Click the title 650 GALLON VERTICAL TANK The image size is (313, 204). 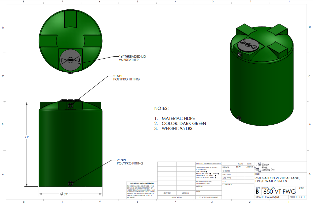click(x=277, y=178)
